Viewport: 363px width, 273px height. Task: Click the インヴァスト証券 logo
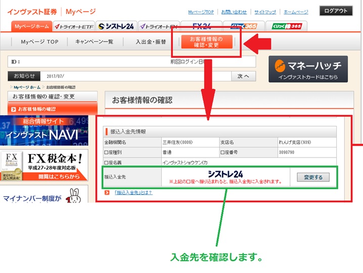[32, 12]
